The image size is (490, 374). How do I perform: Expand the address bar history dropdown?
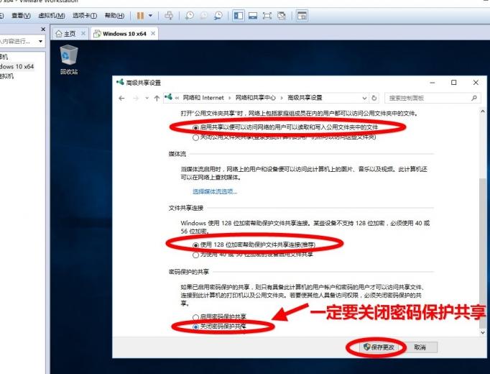point(364,99)
